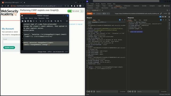Select the Response Raw view tab
This screenshot has height=96, width=171.
[x=135, y=20]
